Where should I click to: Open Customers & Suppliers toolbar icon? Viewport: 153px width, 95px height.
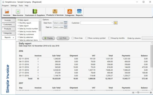(35, 12)
